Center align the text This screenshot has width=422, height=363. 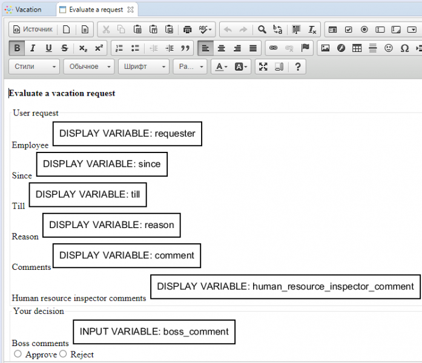(x=222, y=48)
